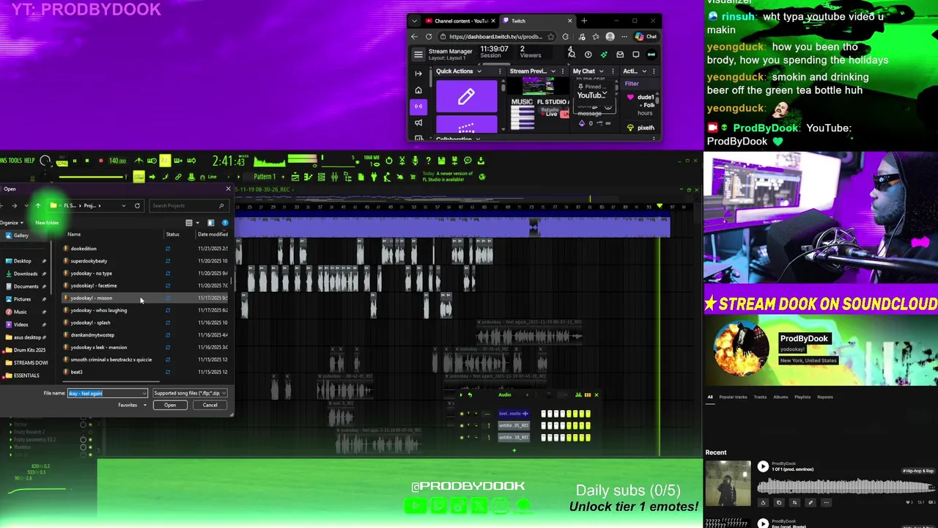This screenshot has width=938, height=528.
Task: Open the Supported song files type dropdown
Action: coord(189,393)
